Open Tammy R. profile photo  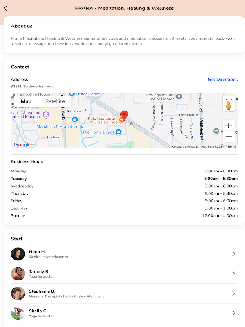pos(18,273)
